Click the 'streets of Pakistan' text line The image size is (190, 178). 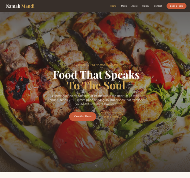pyautogui.click(x=96, y=104)
